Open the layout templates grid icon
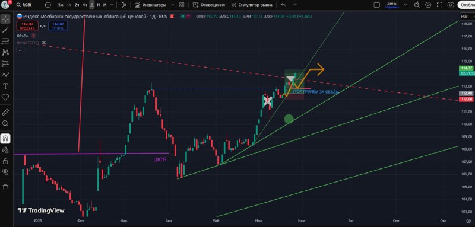This screenshot has height=227, width=475. coord(182,5)
